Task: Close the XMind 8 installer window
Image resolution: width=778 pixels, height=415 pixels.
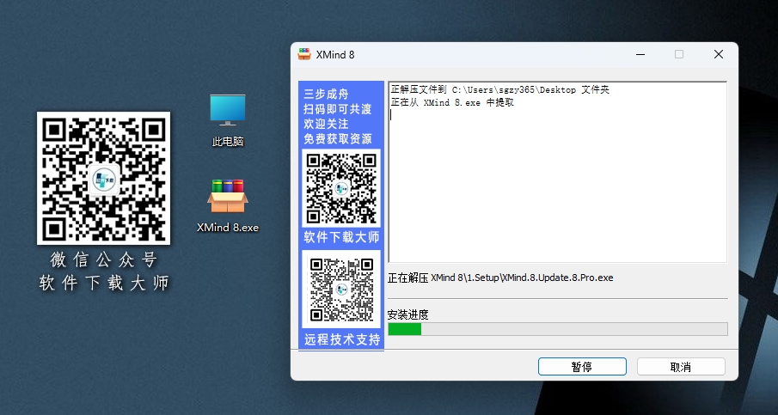Action: pos(719,54)
